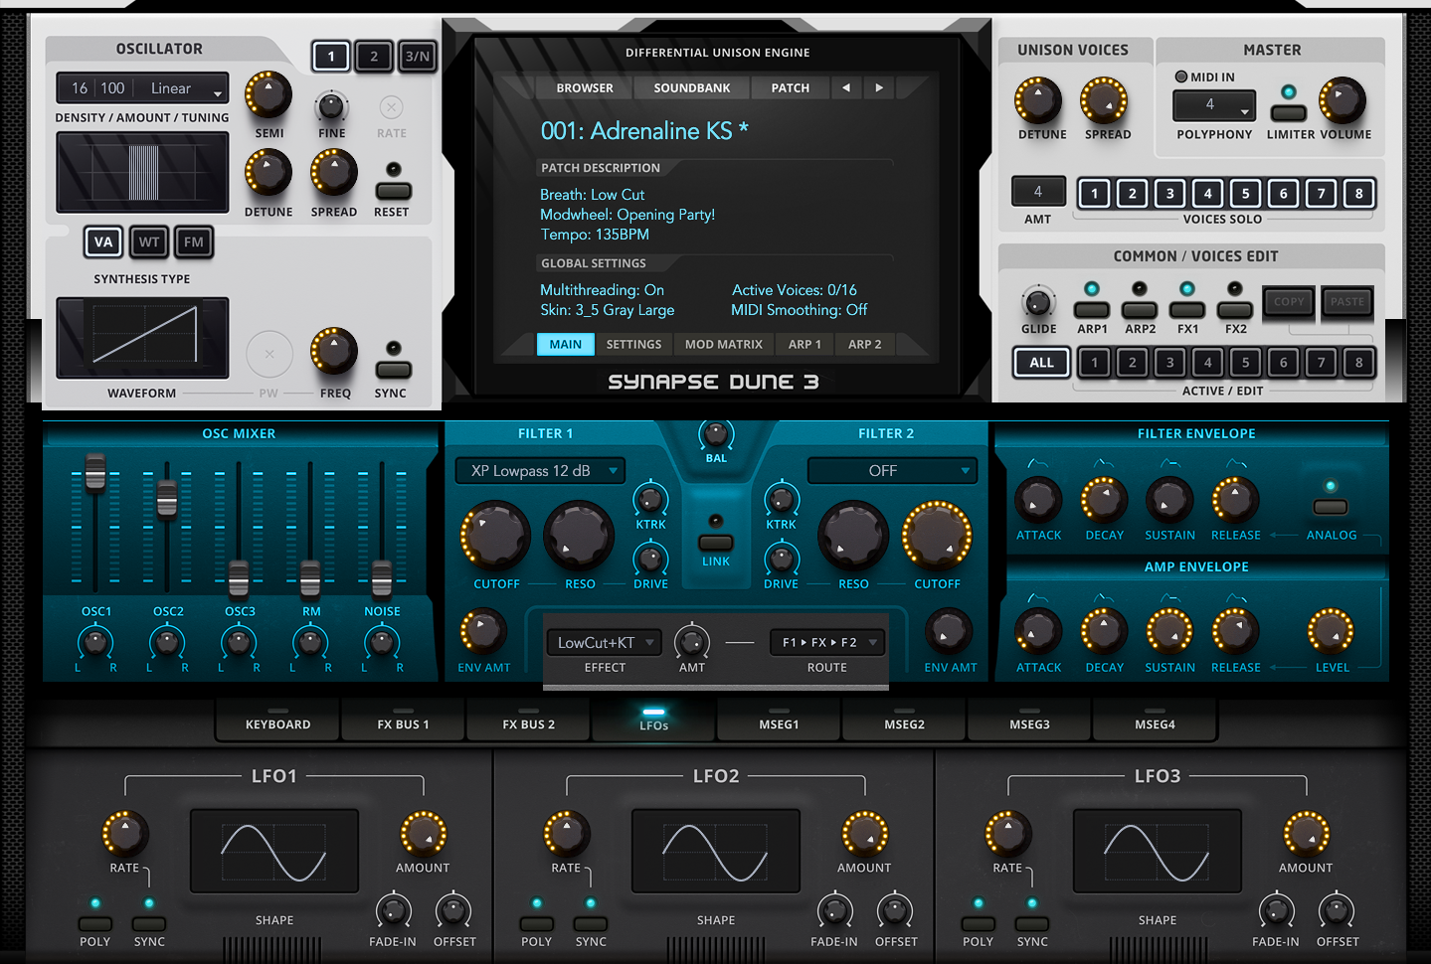The width and height of the screenshot is (1431, 964).
Task: Toggle the filter LINK switch
Action: tap(716, 543)
